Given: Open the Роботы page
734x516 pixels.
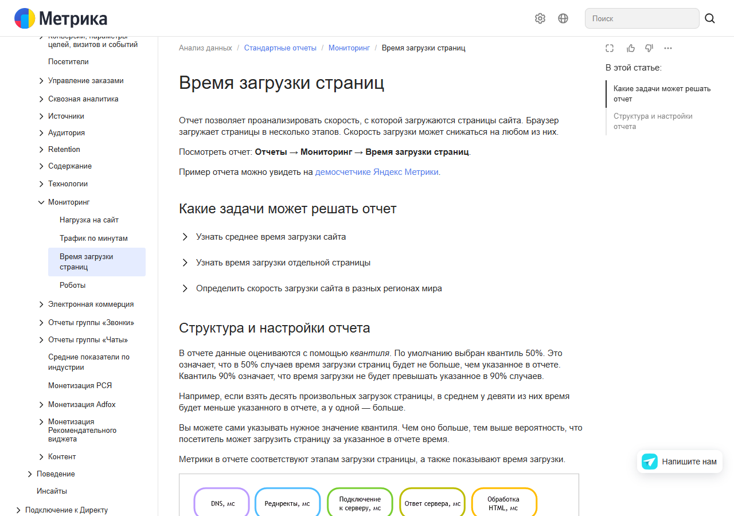Looking at the screenshot, I should pos(72,286).
